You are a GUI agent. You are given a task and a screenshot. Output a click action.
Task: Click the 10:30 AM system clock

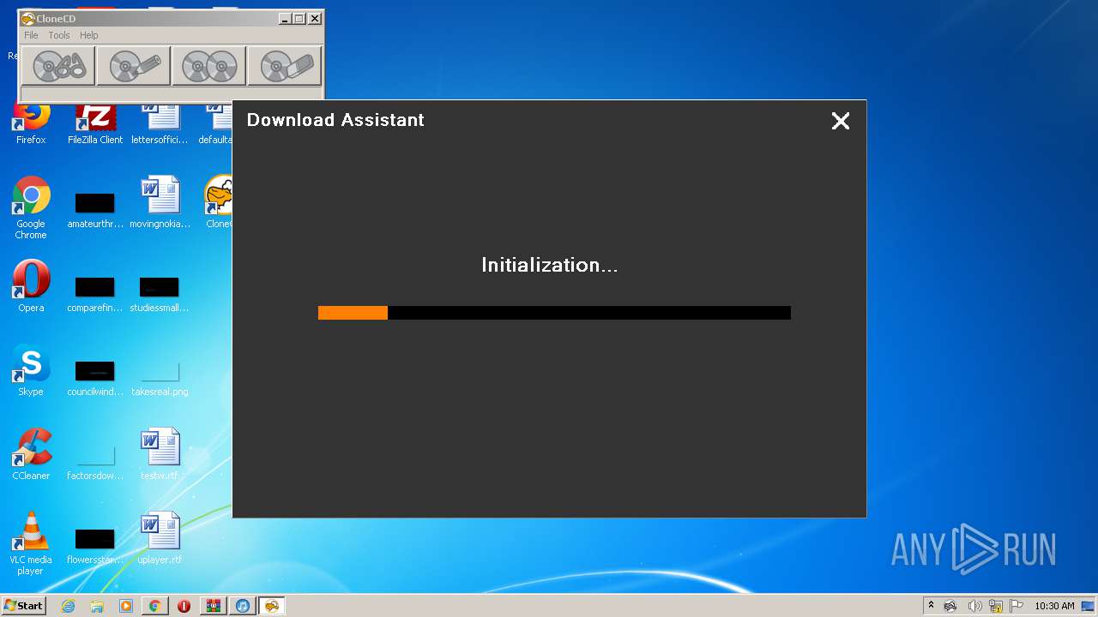(1054, 606)
